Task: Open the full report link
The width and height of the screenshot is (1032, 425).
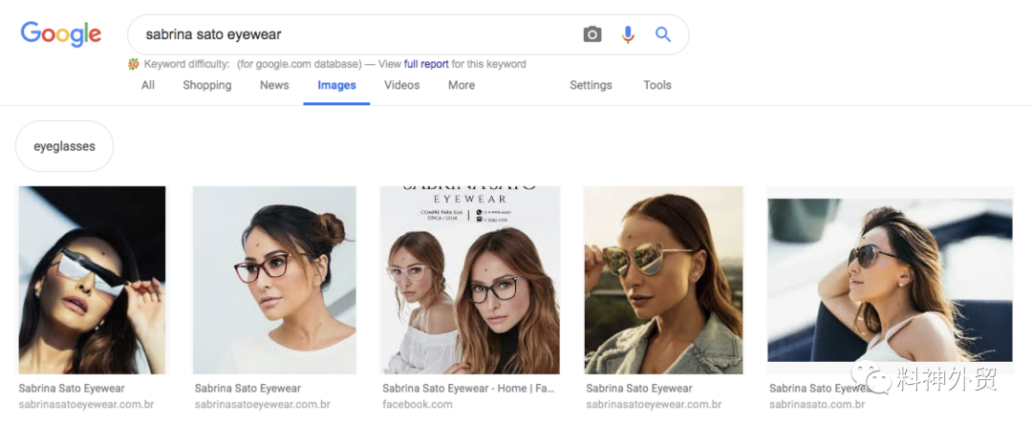Action: pos(426,65)
